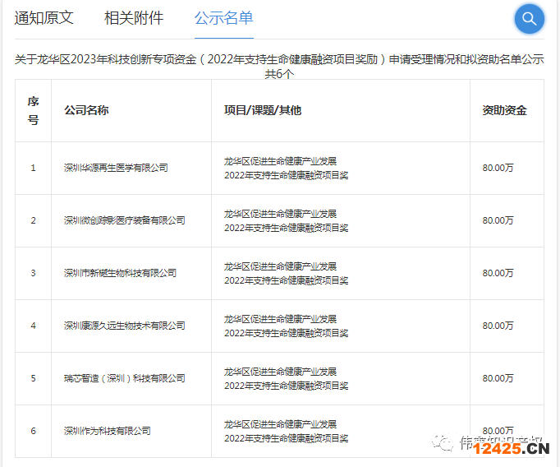Screen dimensions: 560x467
Task: Click 瑞芯智造（深圳）科技有限公司 company name
Action: click(x=124, y=378)
